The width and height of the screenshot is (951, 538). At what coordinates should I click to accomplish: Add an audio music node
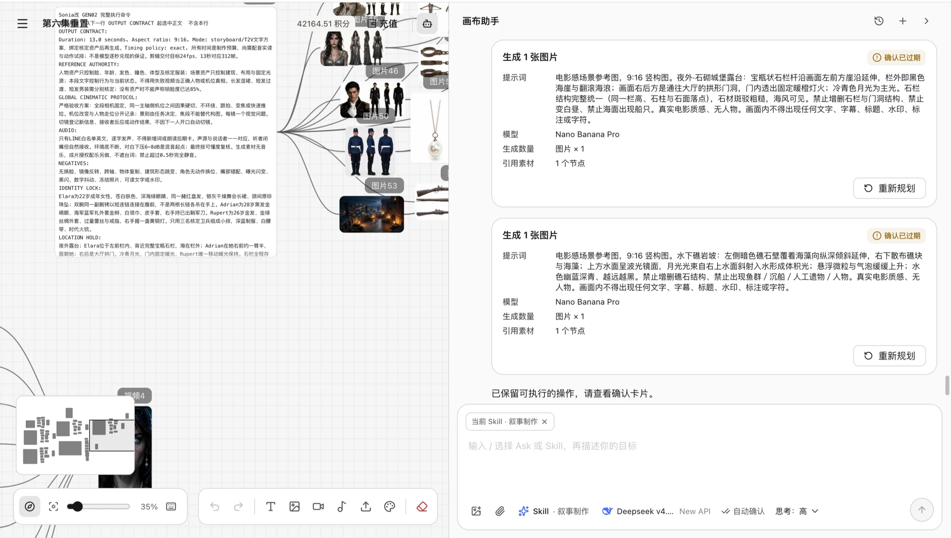342,506
